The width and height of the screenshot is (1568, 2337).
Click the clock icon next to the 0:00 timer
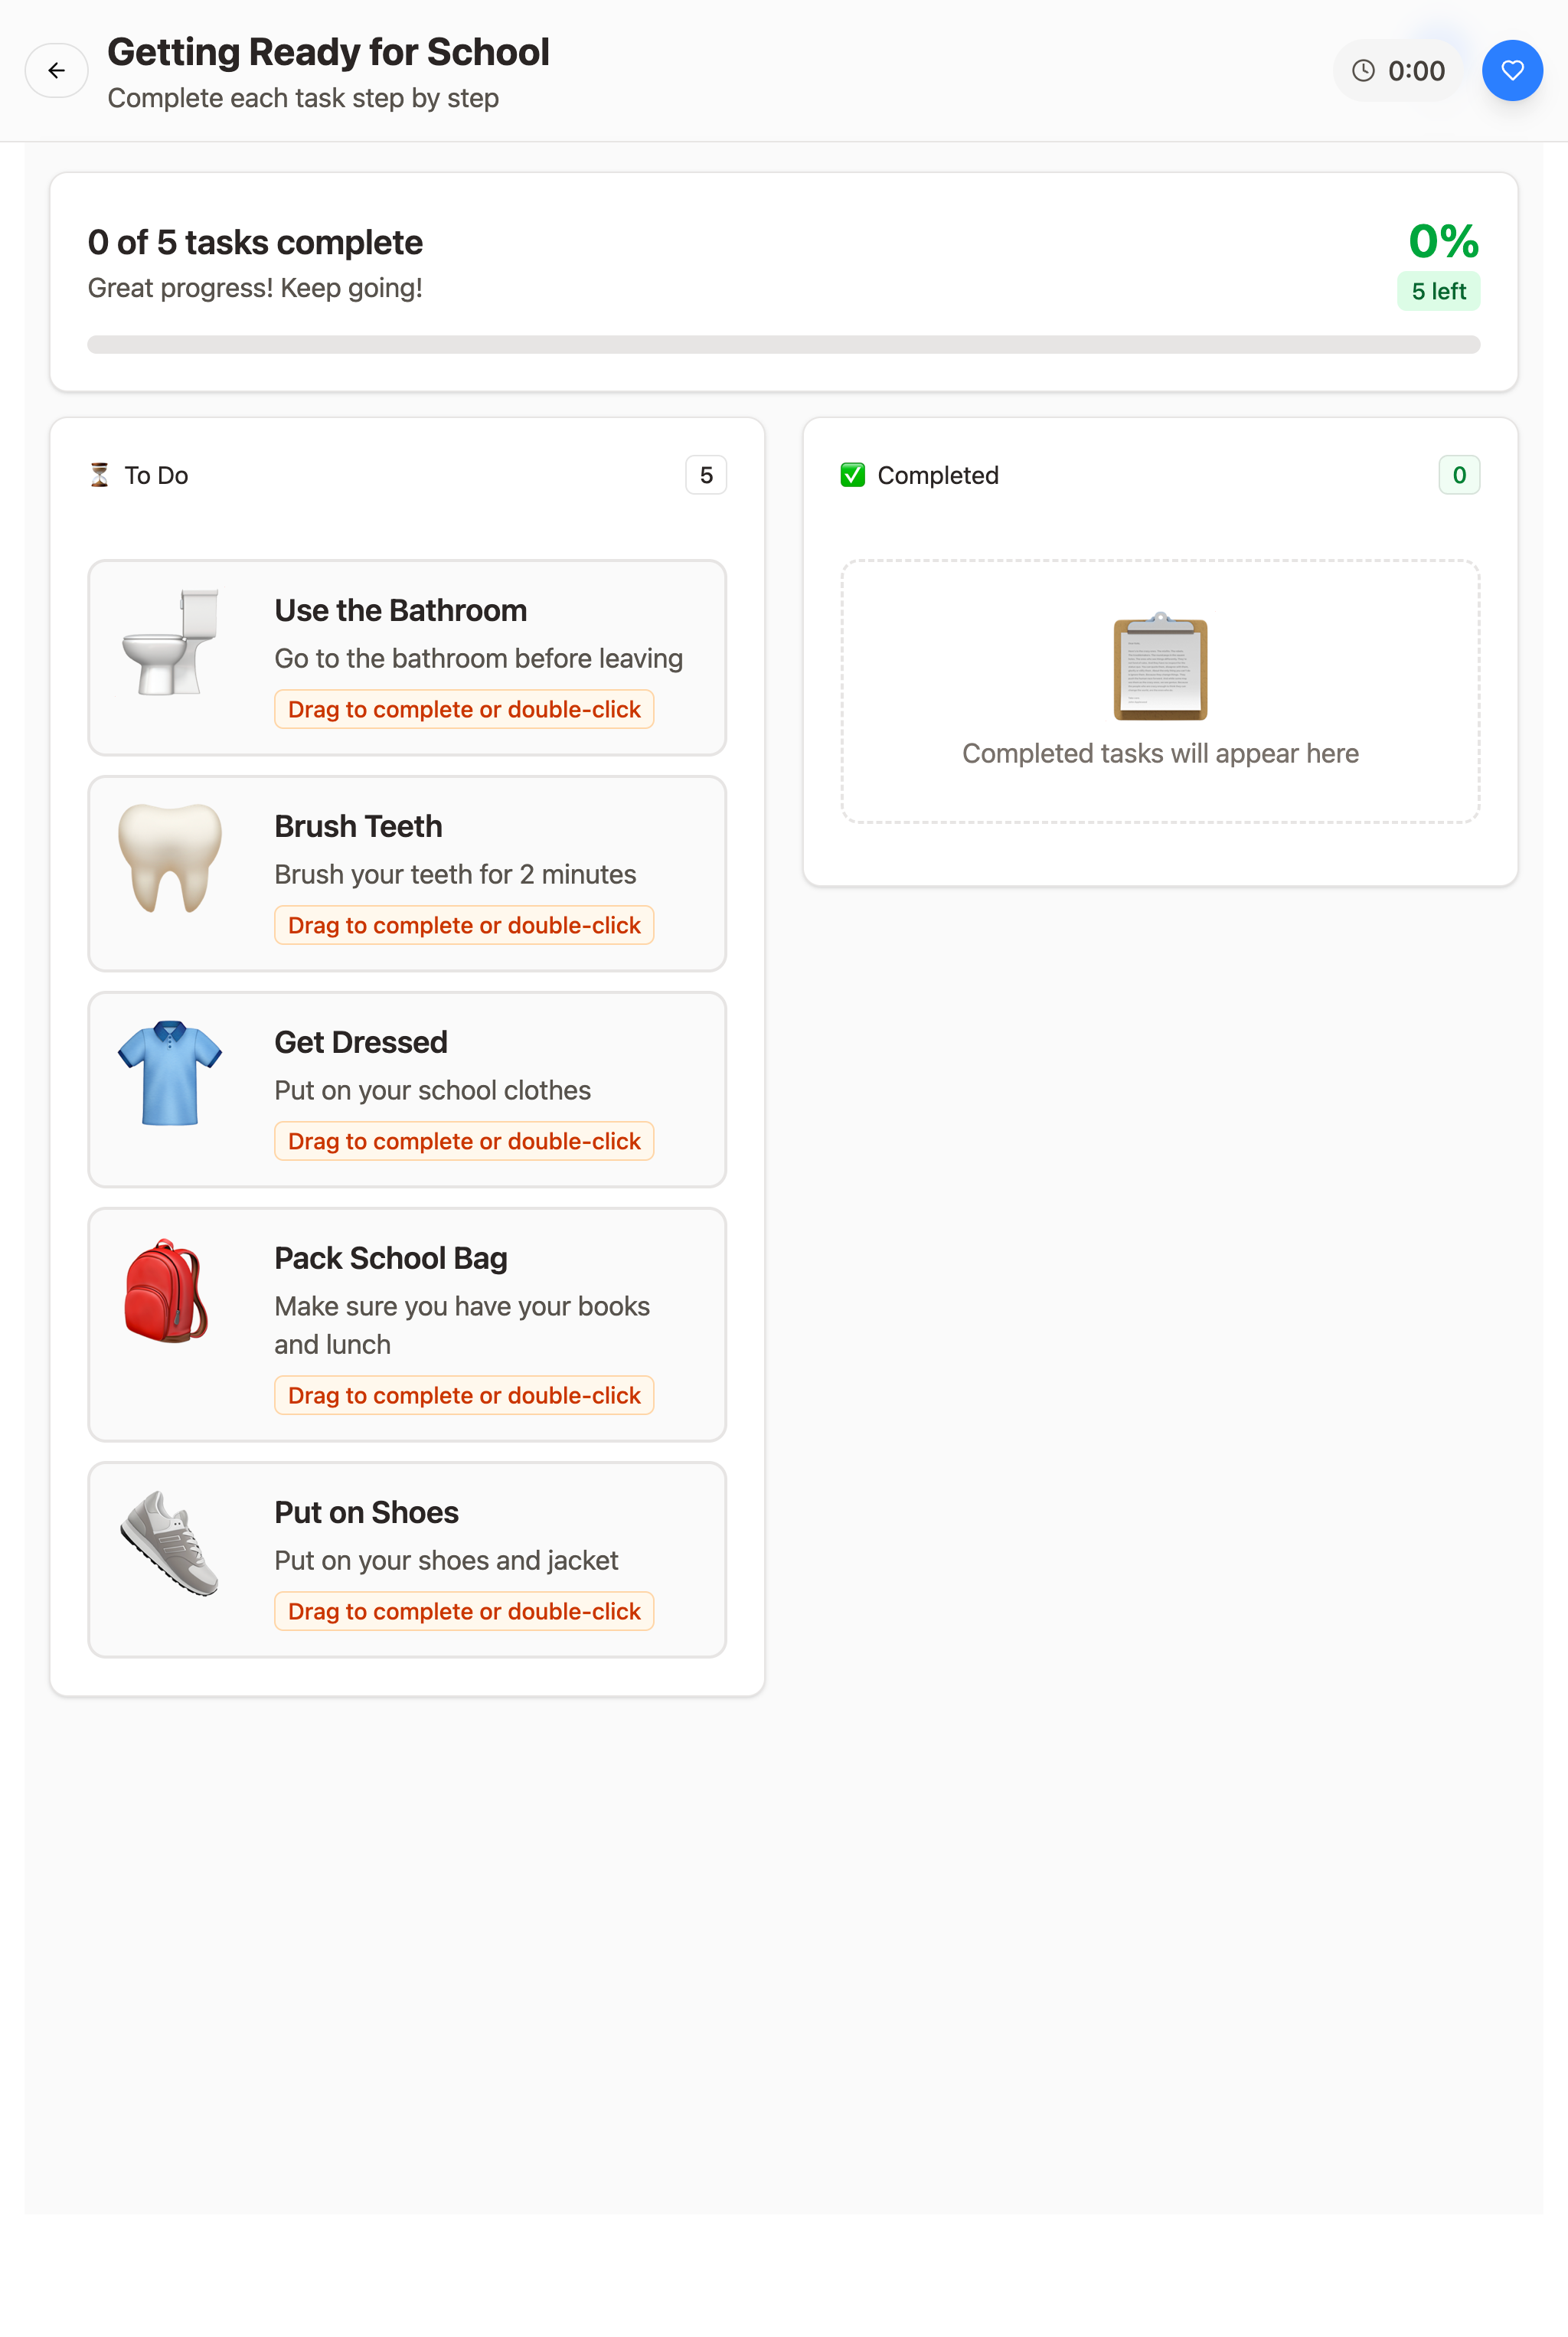click(1366, 70)
